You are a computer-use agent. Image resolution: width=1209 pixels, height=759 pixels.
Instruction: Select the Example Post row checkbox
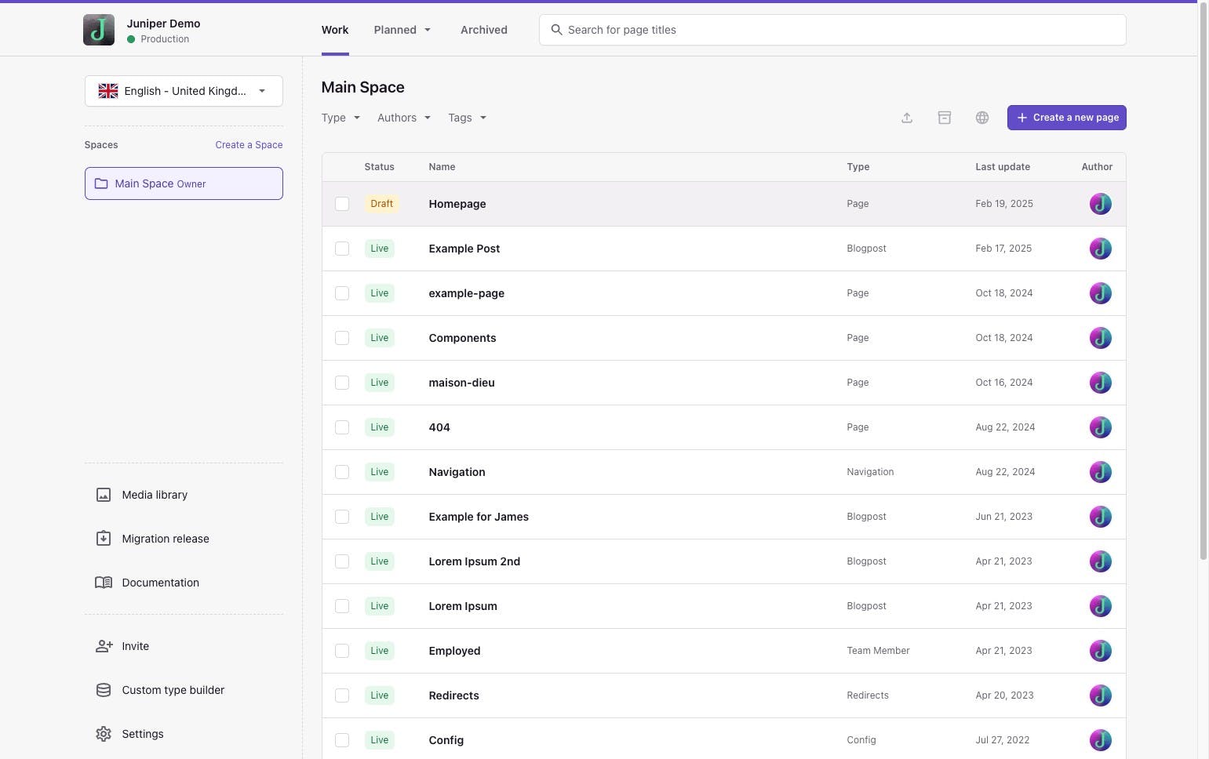click(342, 249)
